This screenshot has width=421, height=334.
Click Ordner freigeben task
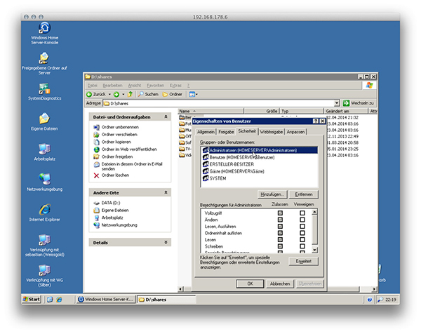tap(117, 156)
